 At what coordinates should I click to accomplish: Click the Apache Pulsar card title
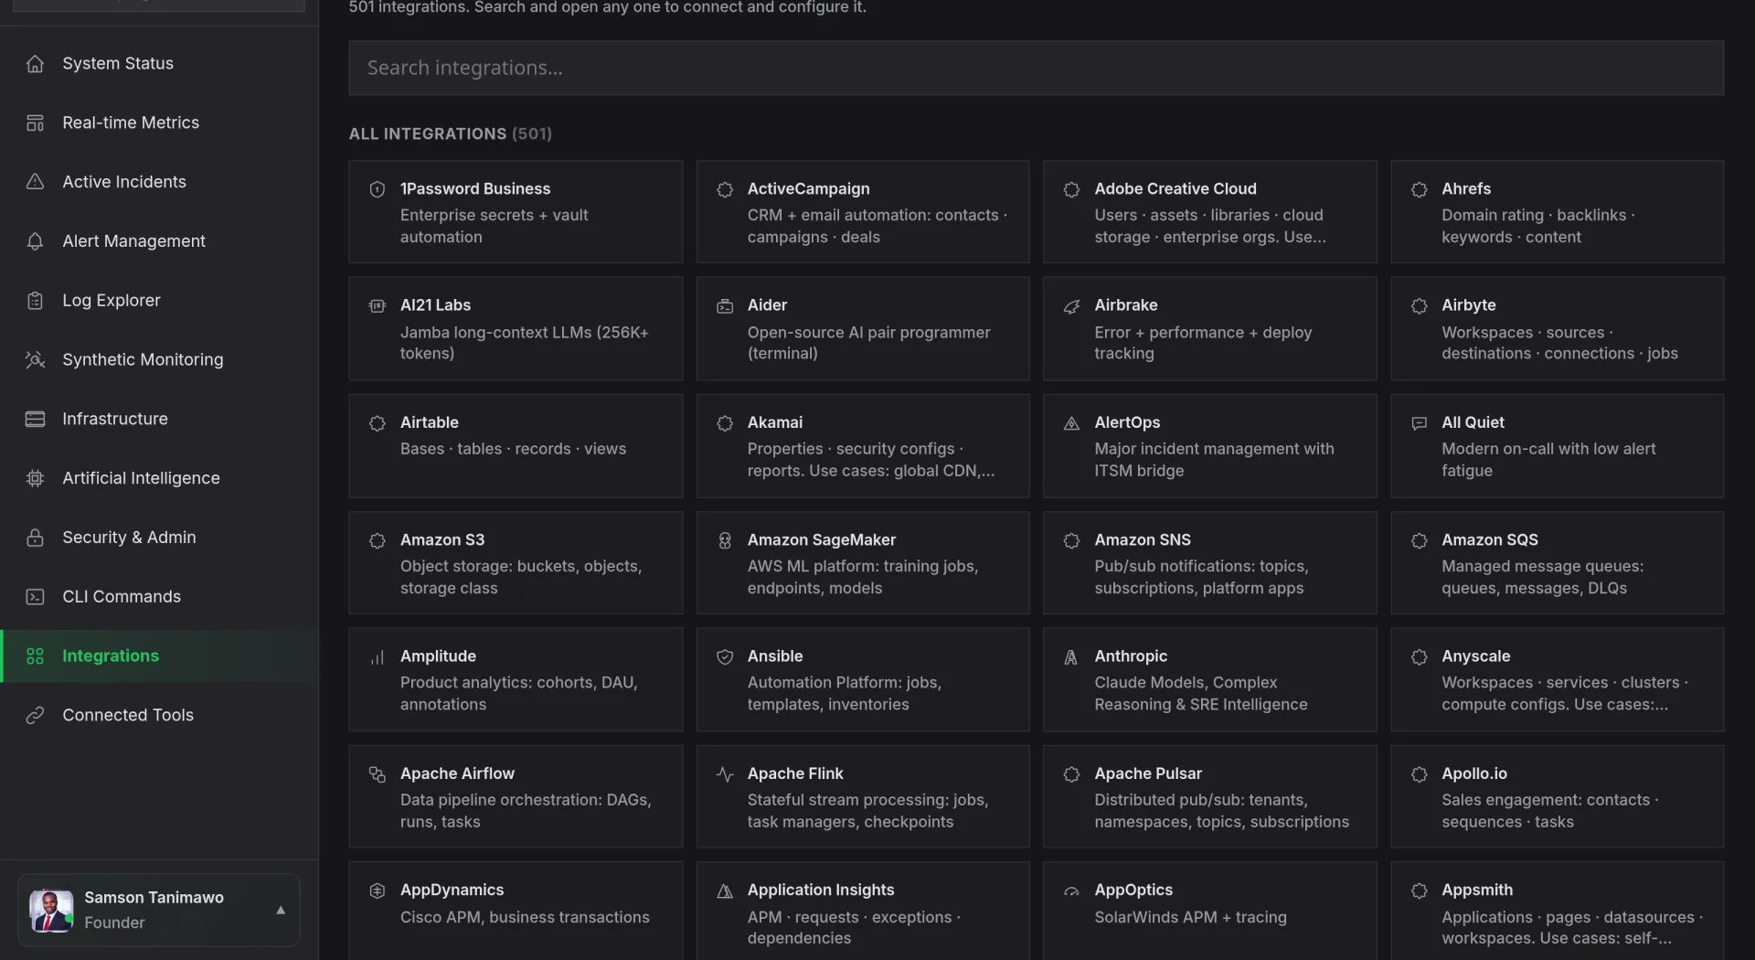[x=1148, y=774]
